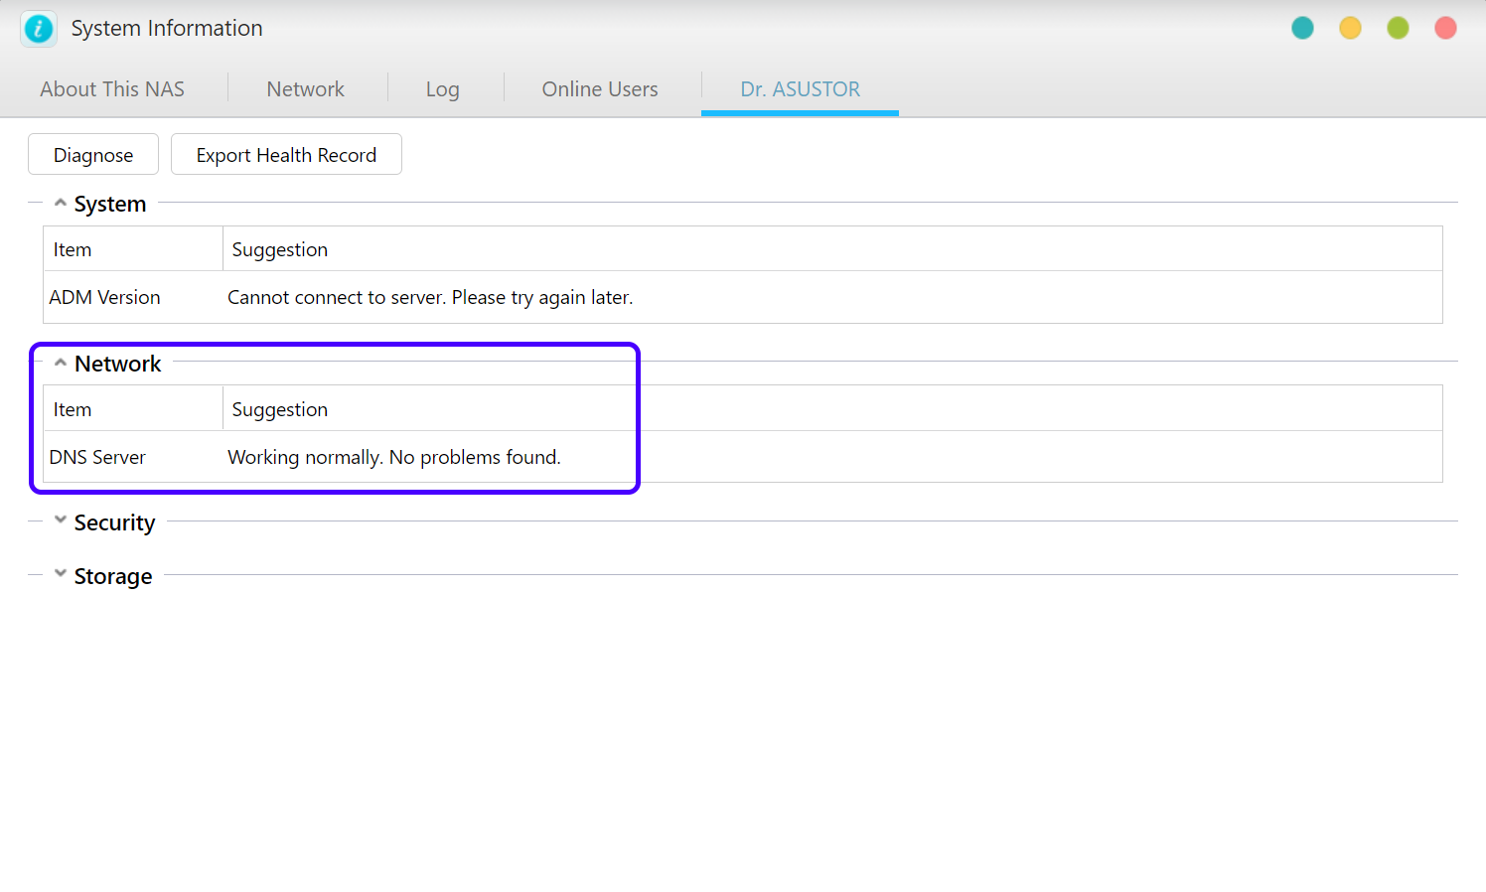Screen dimensions: 1486x892
Task: Expand the Storage section
Action: (61, 573)
